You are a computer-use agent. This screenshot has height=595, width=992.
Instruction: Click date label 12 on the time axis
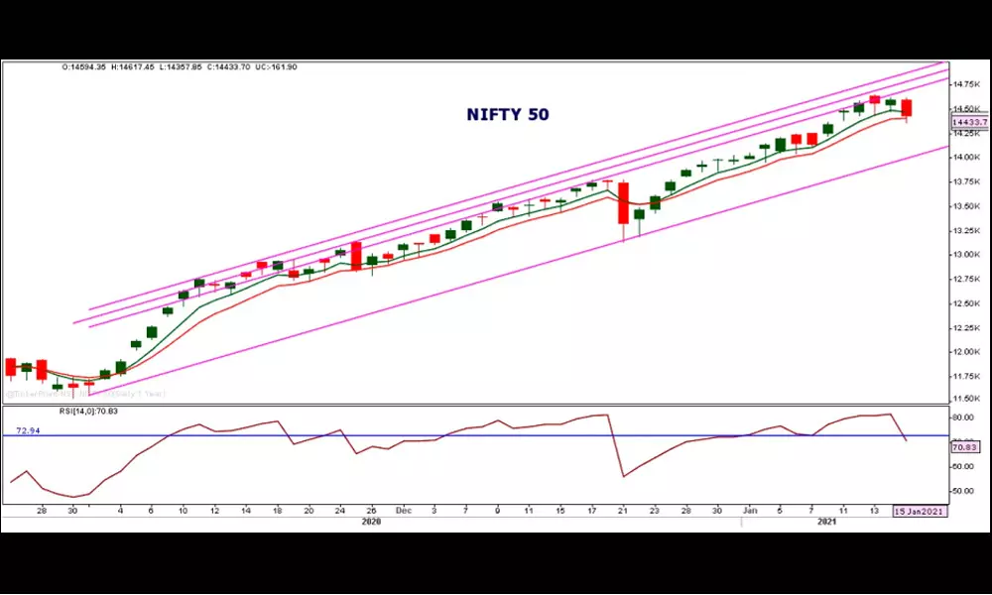pos(215,511)
